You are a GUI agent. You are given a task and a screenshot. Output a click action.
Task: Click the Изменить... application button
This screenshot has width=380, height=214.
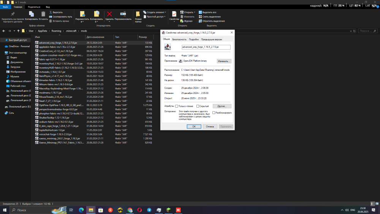tap(224, 61)
